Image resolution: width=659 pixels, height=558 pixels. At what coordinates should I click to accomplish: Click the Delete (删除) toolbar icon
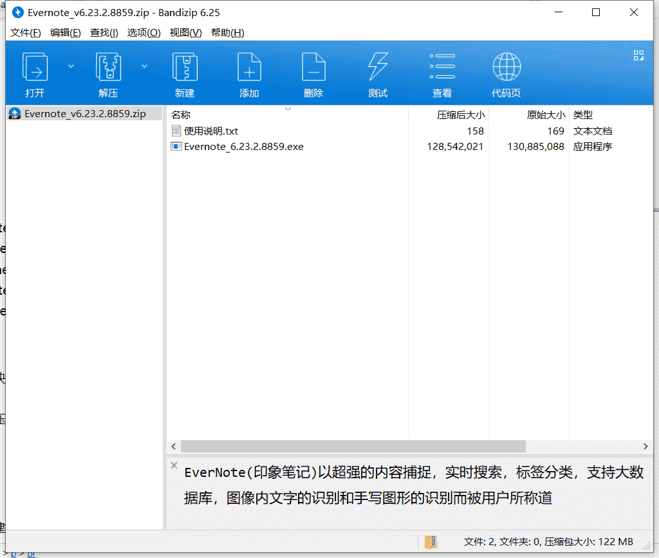(313, 67)
